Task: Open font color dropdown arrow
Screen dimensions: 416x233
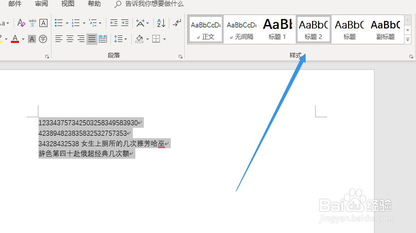Action: tap(23, 39)
